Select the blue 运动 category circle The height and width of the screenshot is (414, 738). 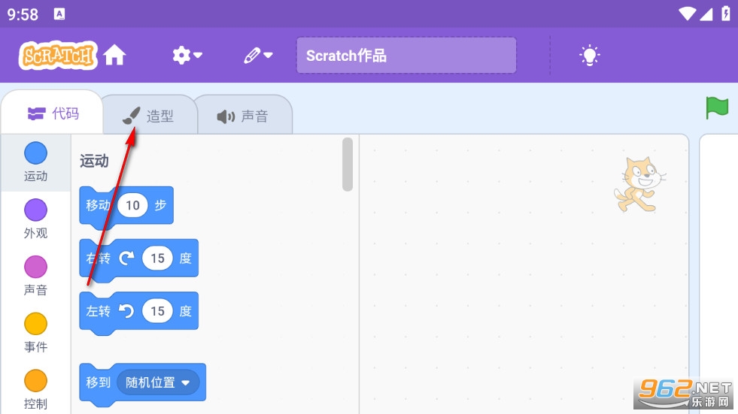pos(35,154)
